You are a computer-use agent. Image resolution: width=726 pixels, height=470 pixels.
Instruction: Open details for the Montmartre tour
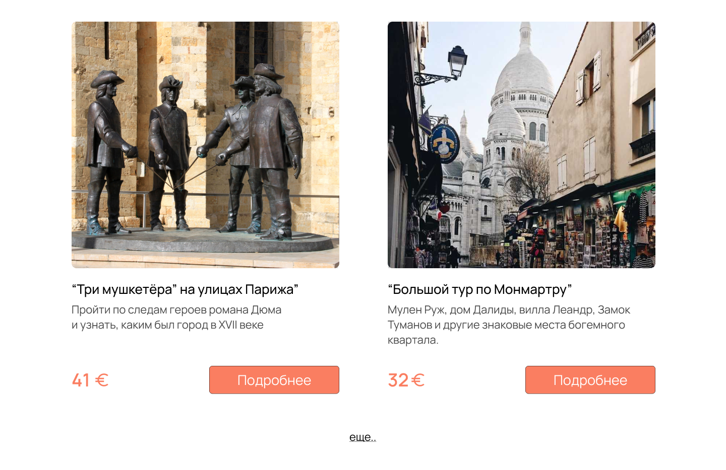coord(590,380)
